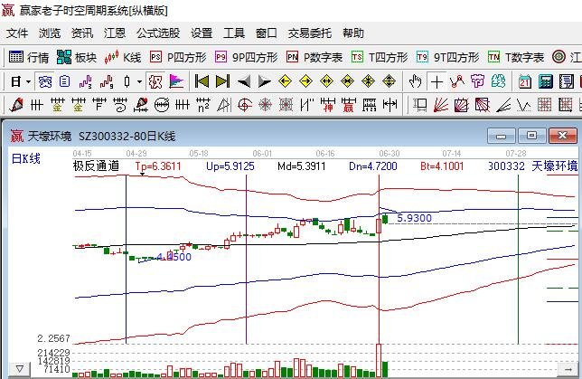
Task: Jump to the last bar
Action: [x=222, y=81]
